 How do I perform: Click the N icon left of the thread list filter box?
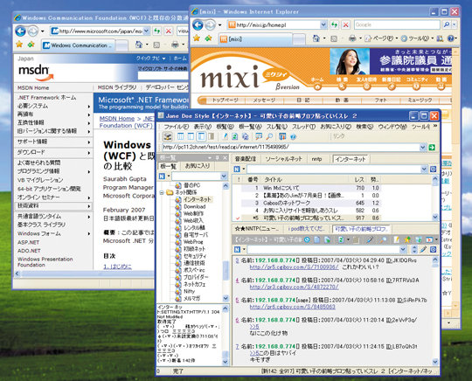(237, 170)
